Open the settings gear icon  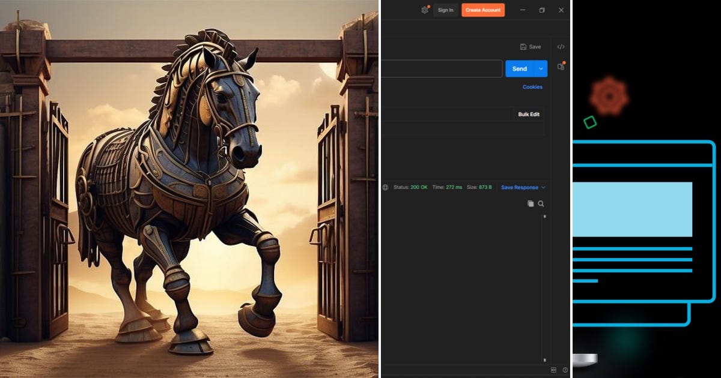425,10
